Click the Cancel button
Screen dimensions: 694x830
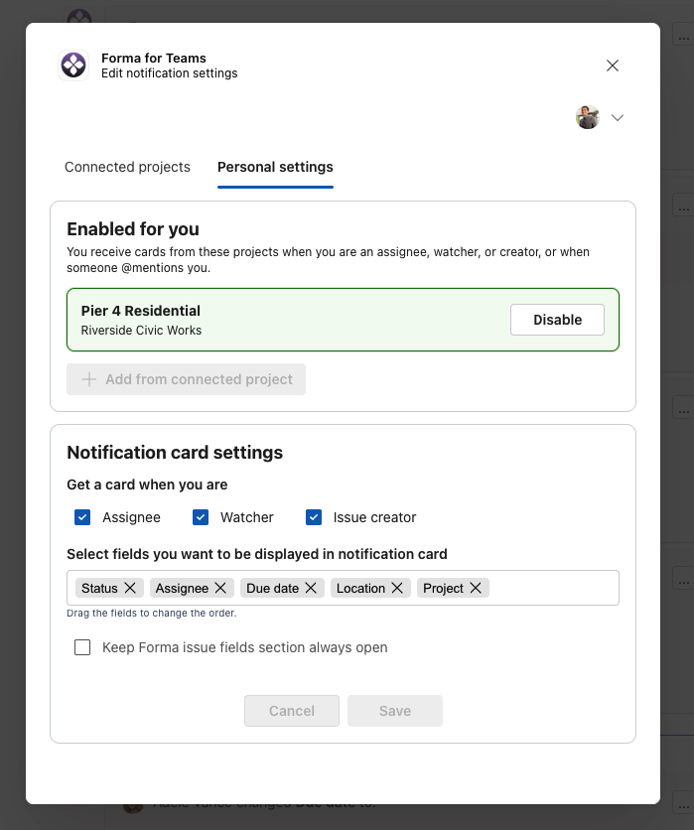pyautogui.click(x=292, y=711)
